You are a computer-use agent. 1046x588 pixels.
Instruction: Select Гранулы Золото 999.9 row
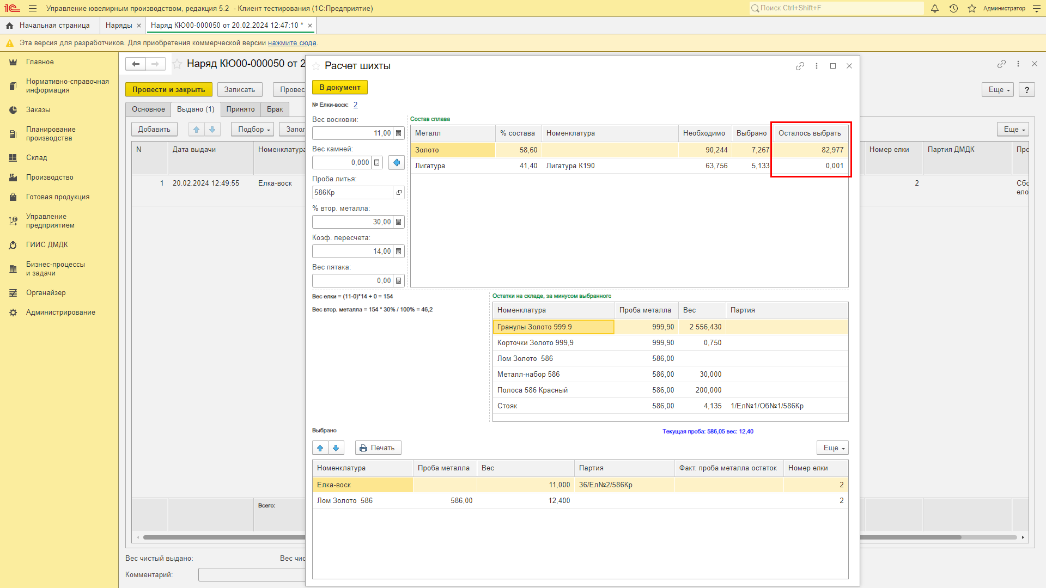[x=670, y=327]
